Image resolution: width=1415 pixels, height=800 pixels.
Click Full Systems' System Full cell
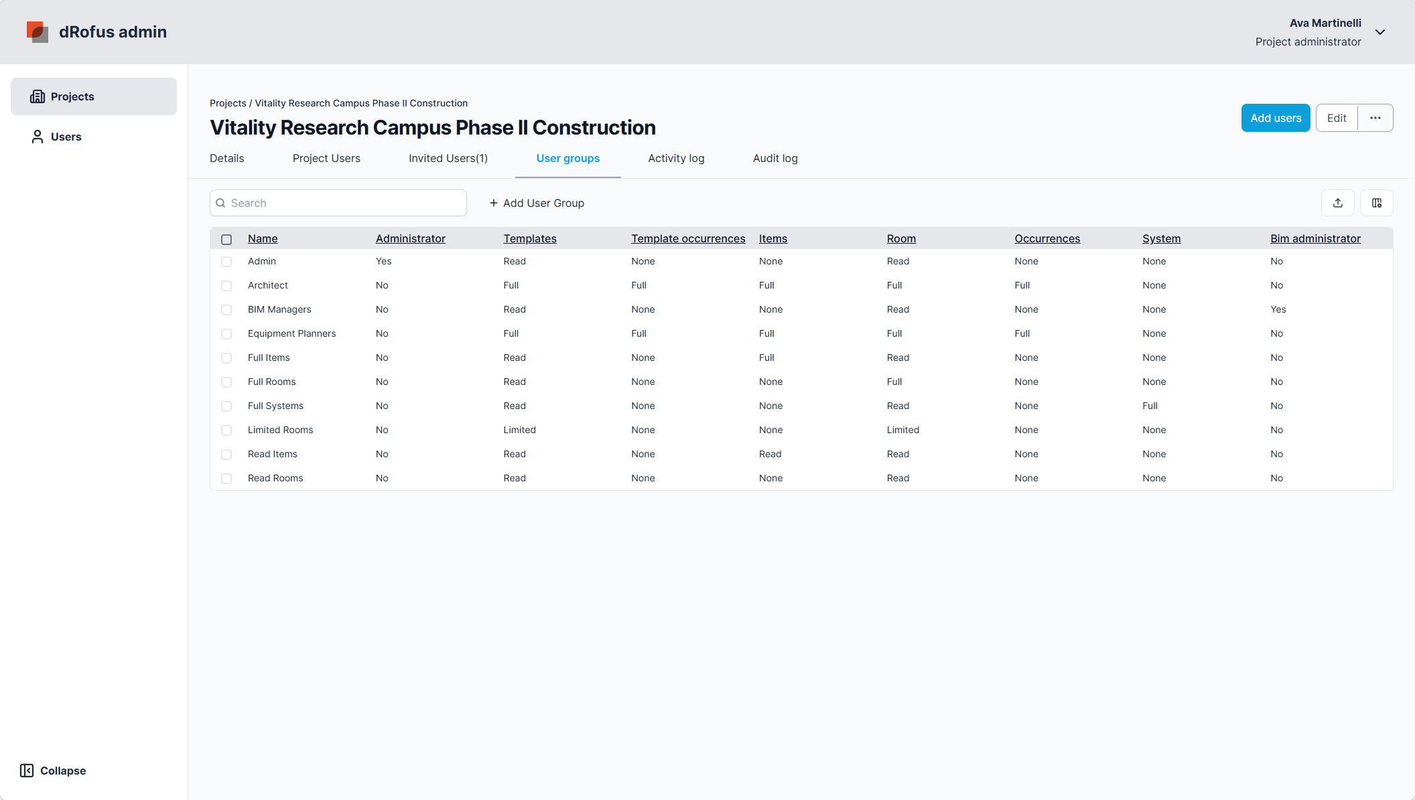[1150, 406]
